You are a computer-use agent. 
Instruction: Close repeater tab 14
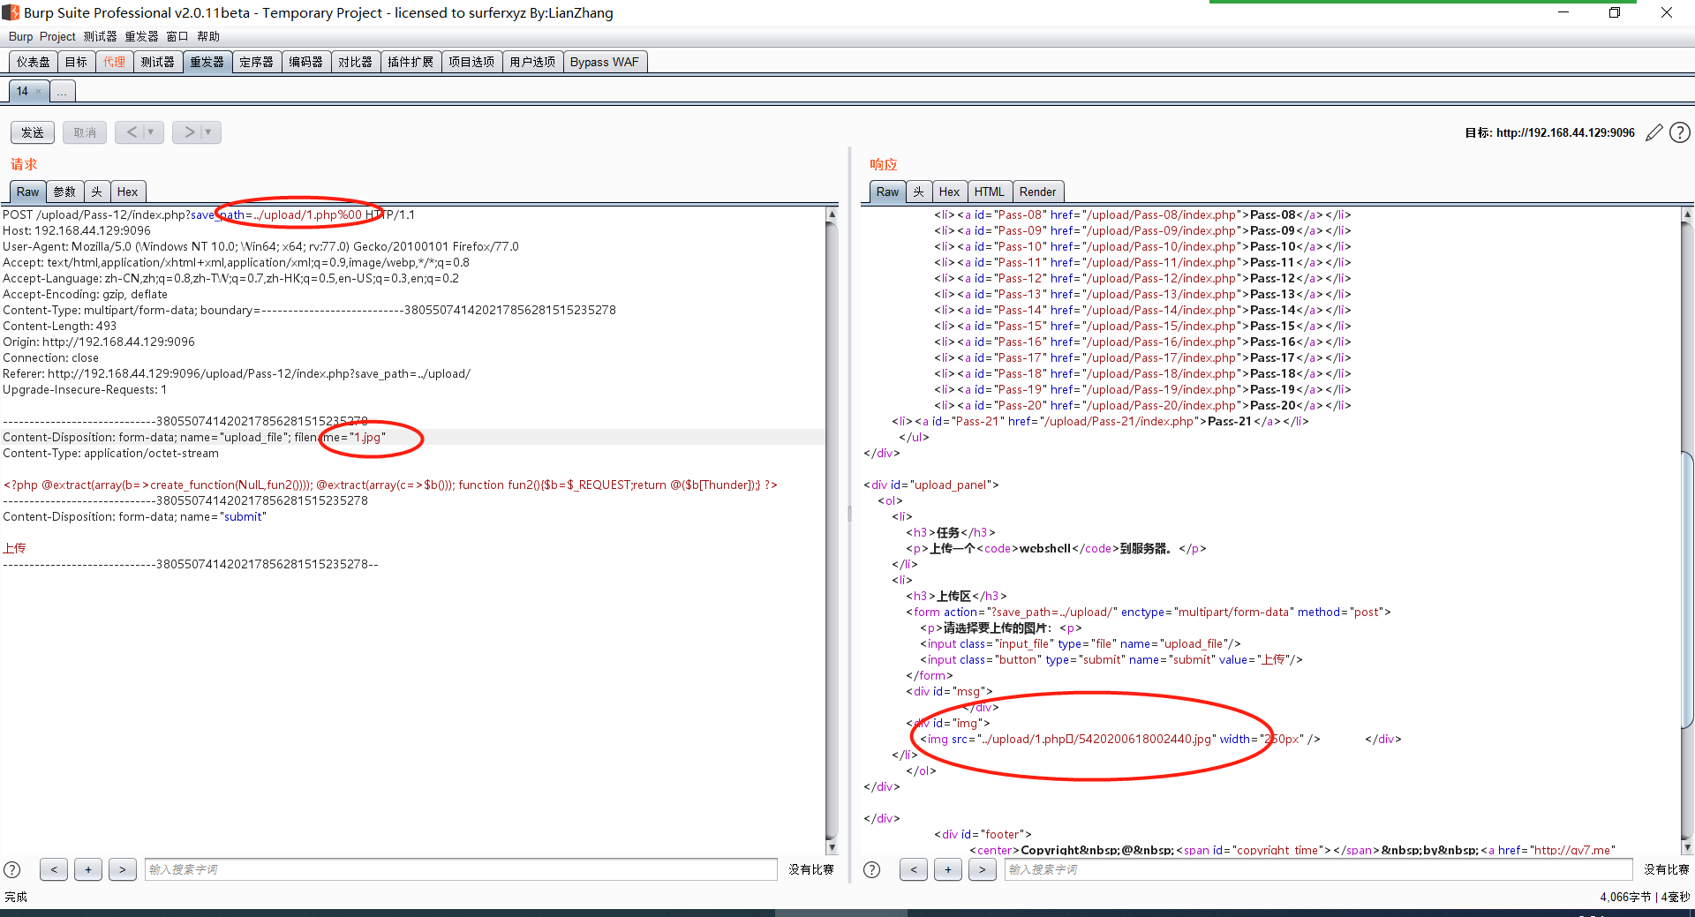point(39,92)
